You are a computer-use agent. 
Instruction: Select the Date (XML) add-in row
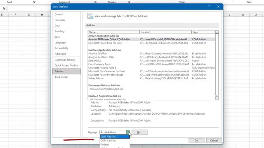tap(151, 60)
